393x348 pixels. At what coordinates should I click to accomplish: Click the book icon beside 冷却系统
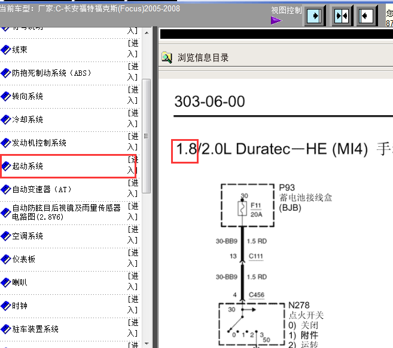(x=5, y=119)
